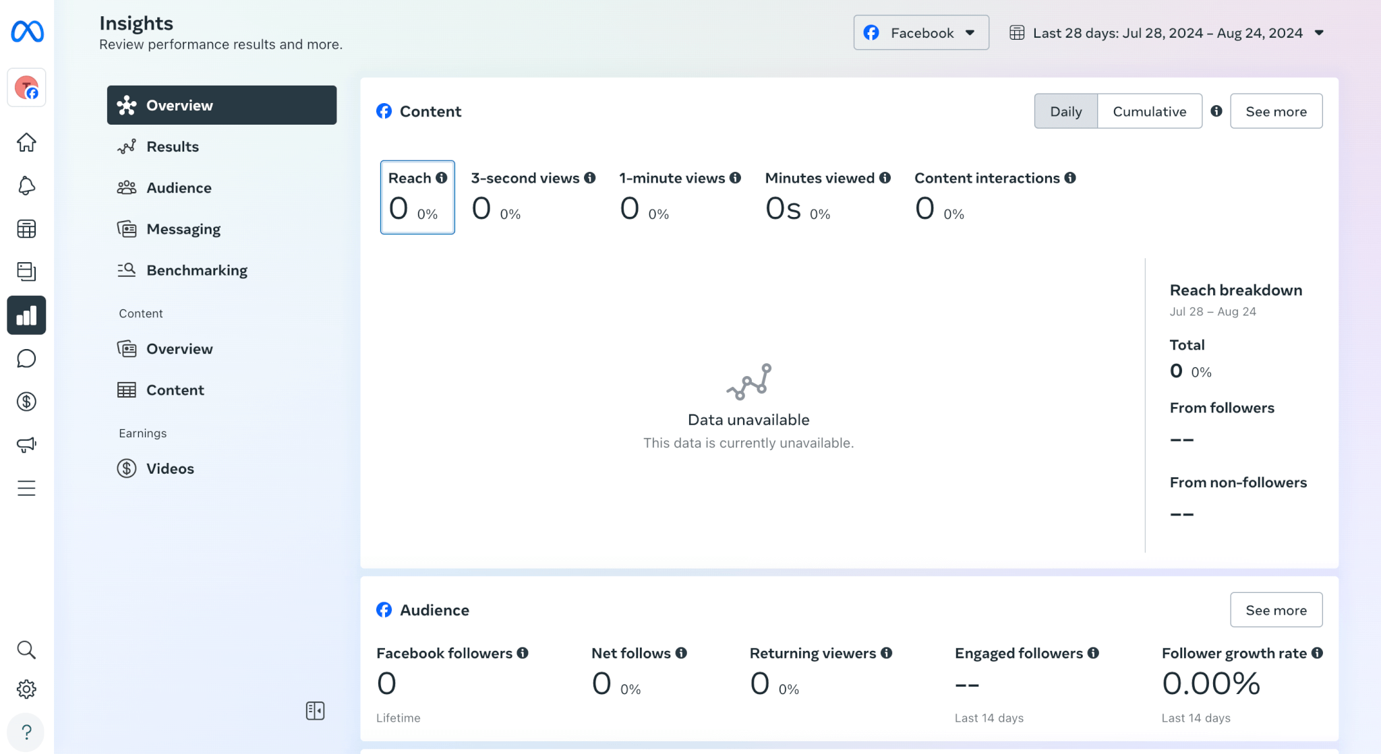Open Posts & Stories from the sidebar
The height and width of the screenshot is (754, 1381).
pos(26,272)
